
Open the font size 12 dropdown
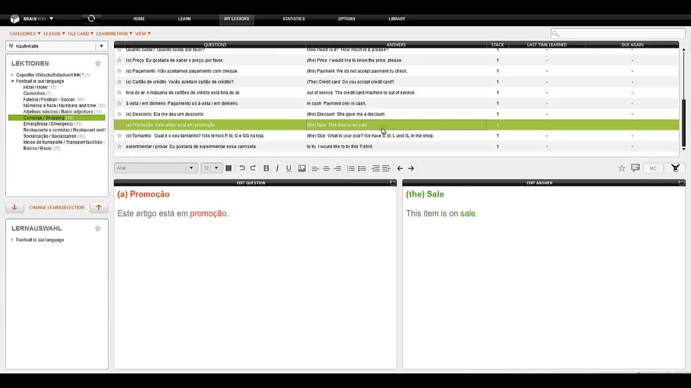coord(212,168)
